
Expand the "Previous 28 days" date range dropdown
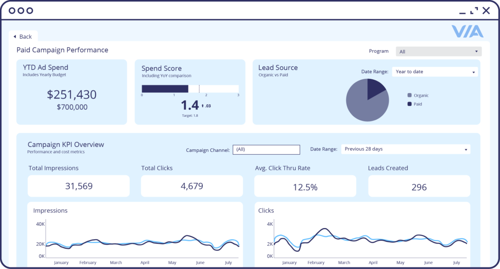405,149
